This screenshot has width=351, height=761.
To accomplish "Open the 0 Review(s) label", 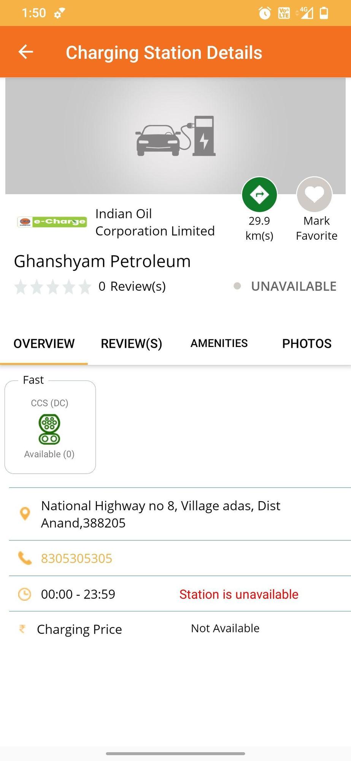I will (x=132, y=286).
